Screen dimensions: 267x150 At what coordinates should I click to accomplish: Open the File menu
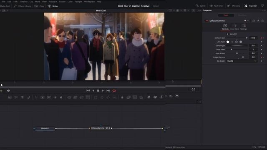pyautogui.click(x=4, y=2)
